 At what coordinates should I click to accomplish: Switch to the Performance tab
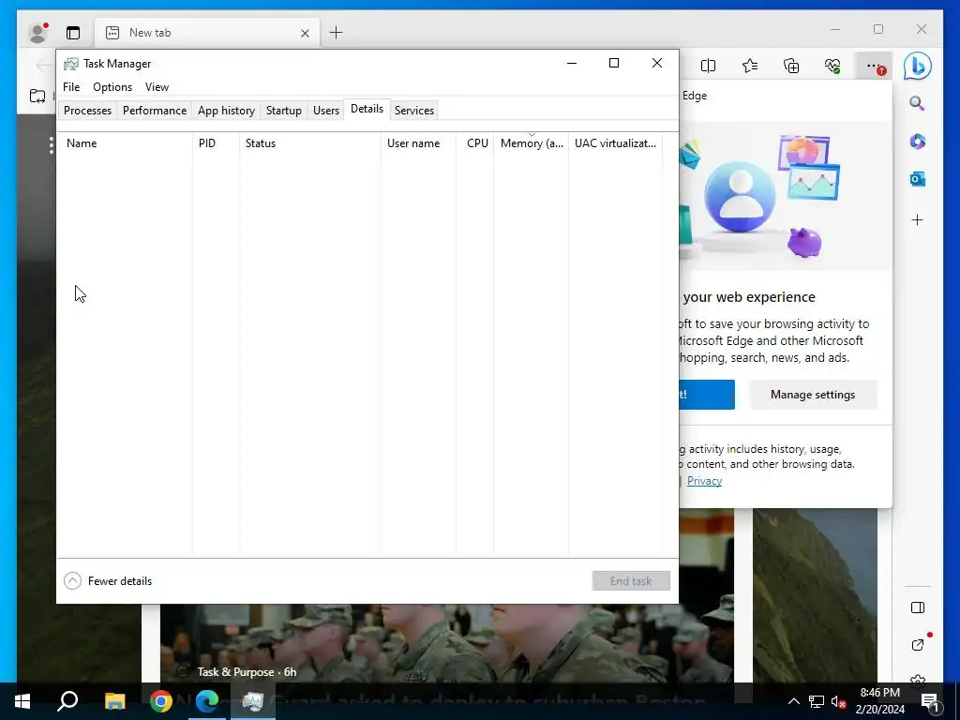(155, 111)
